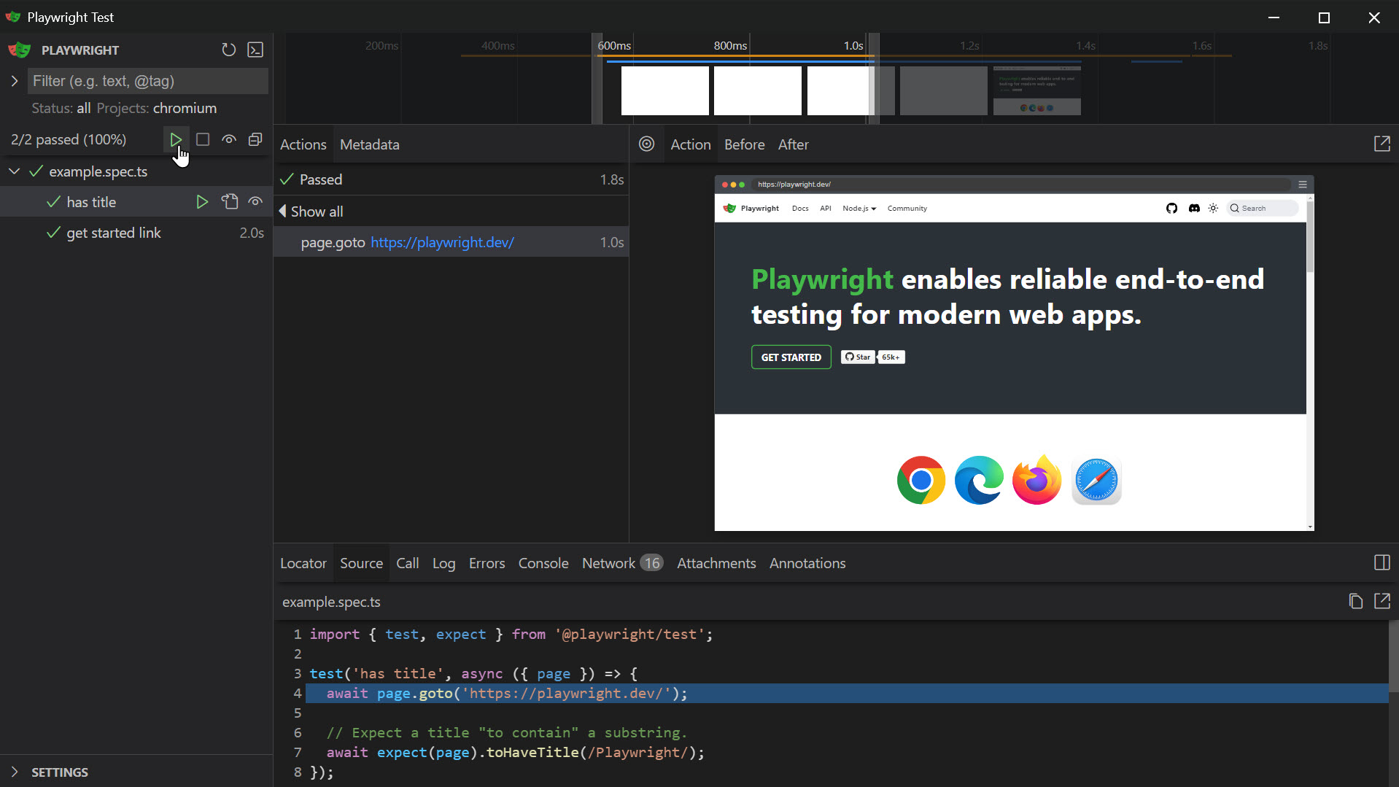Image resolution: width=1399 pixels, height=787 pixels.
Task: Run the 'has title' test
Action: tap(202, 202)
